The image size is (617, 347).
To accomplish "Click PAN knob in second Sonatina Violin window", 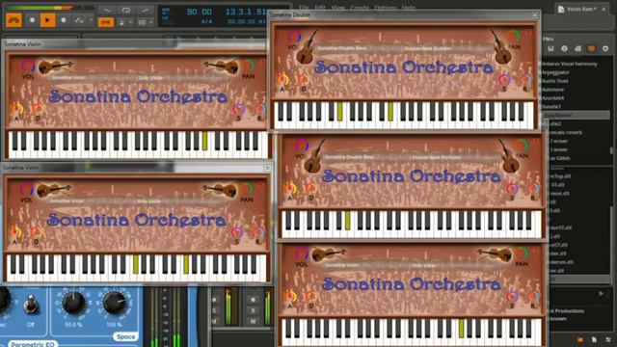I will [247, 189].
